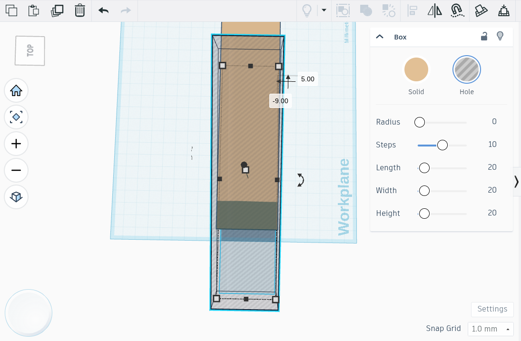This screenshot has height=341, width=521.
Task: Click the Show all lightbulb icon
Action: (307, 10)
